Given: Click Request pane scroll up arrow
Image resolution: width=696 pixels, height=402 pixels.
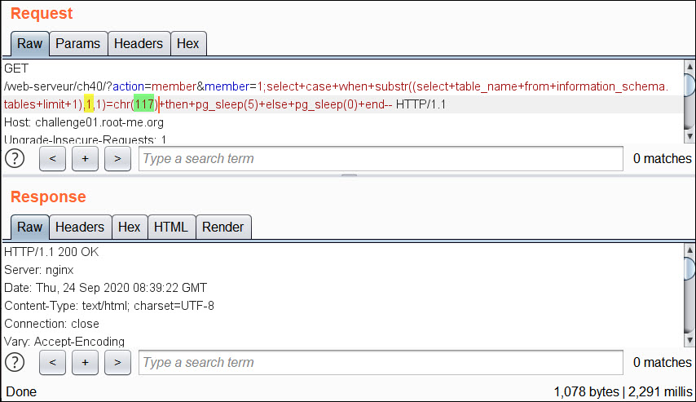Looking at the screenshot, I should point(689,67).
